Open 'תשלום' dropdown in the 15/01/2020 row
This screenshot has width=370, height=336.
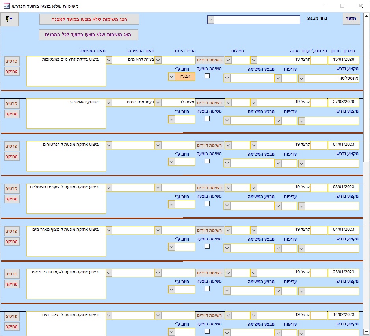coord(228,60)
